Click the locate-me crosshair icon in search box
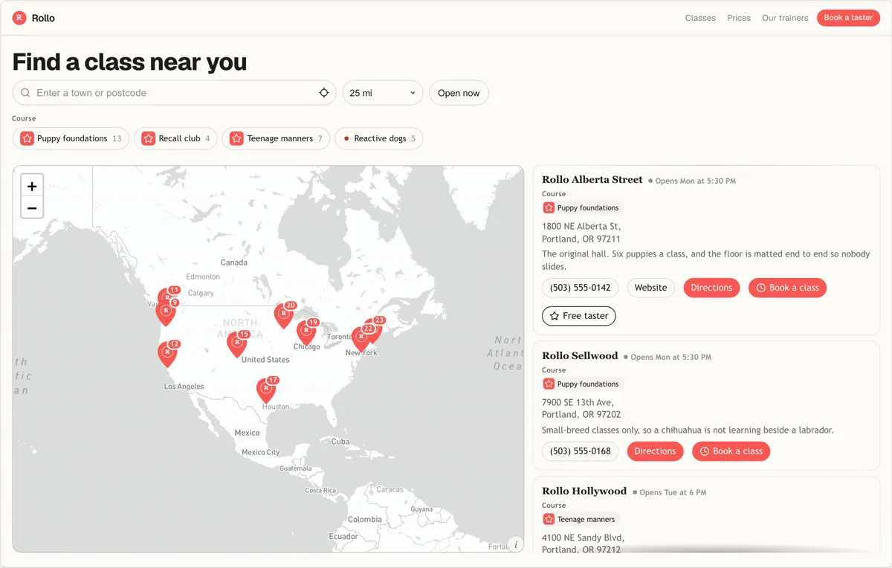Image resolution: width=892 pixels, height=568 pixels. 324,93
